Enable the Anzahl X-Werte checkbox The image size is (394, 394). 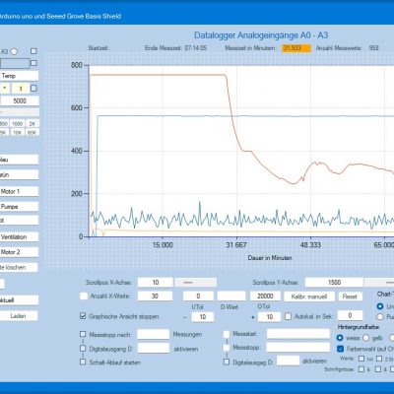[x=84, y=295]
